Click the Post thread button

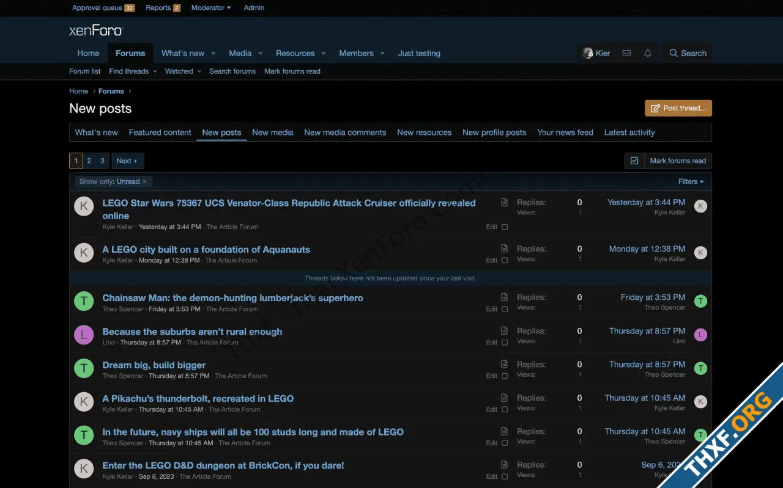(x=678, y=108)
